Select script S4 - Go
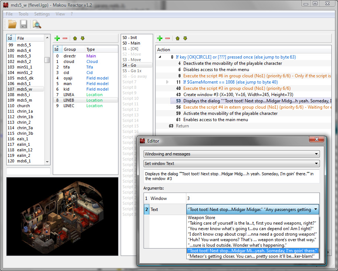 [x=137, y=65]
